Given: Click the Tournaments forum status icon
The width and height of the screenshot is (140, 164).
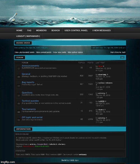Looking at the screenshot, I should 19,112.
